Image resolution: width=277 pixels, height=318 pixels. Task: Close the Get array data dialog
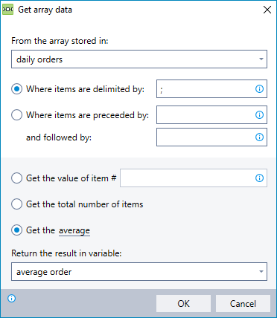tap(267, 10)
